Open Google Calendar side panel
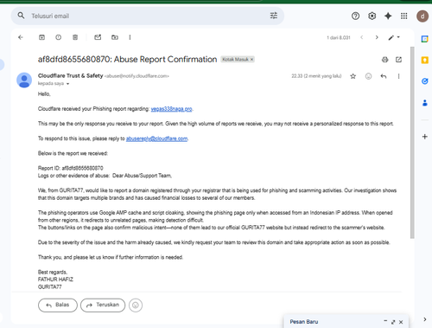This screenshot has height=328, width=432. [425, 39]
